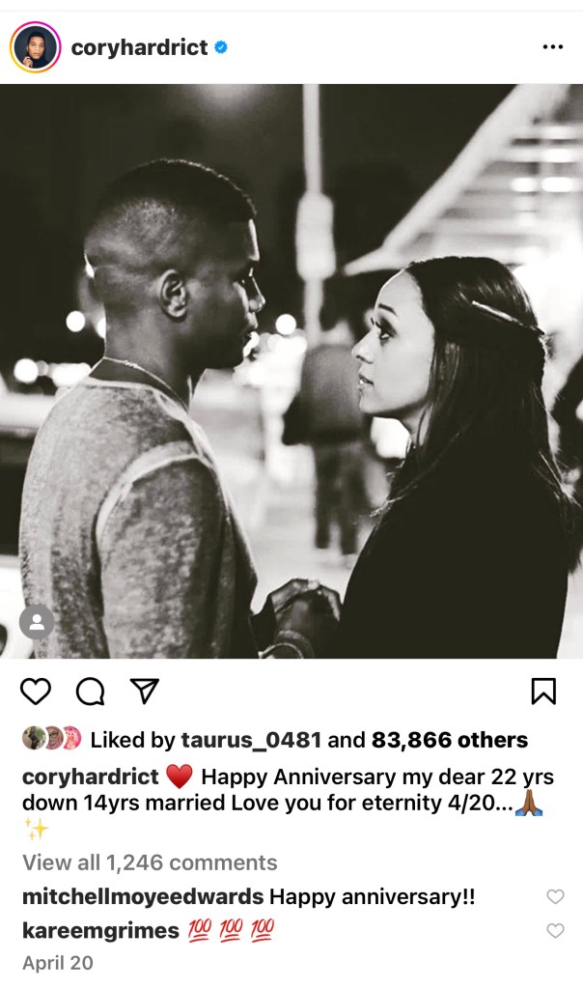583x989 pixels.
Task: Open kareemgrimes commenter profile
Action: [100, 930]
